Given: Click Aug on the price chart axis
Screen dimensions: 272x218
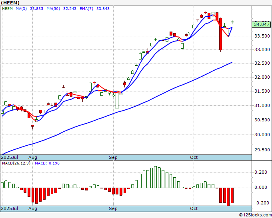Looking at the screenshot, I should 33,158.
